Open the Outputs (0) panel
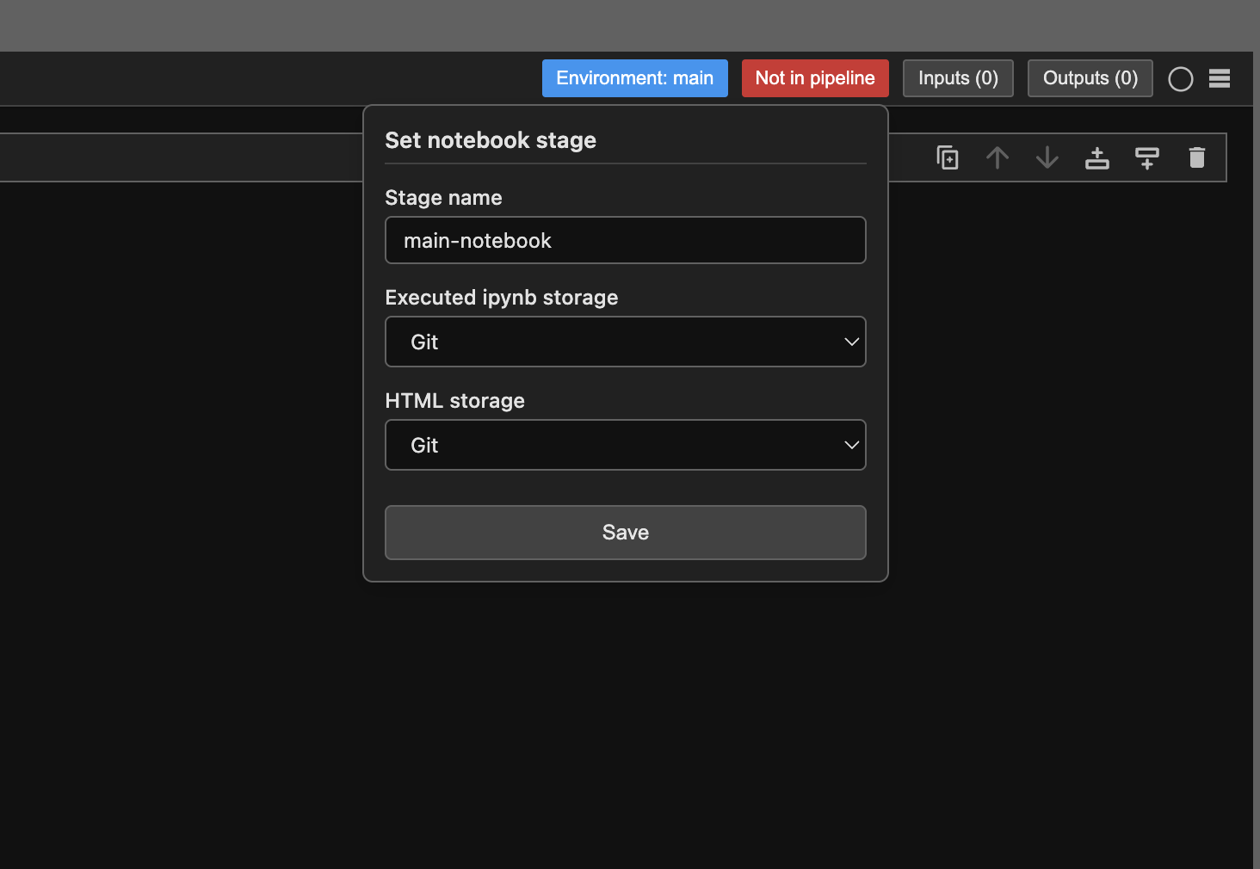 1090,78
